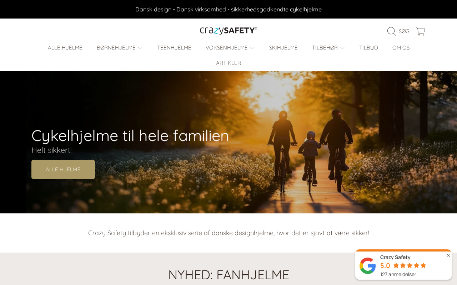The height and width of the screenshot is (285, 457).
Task: Click the gold Alle Hjelme hero button
Action: click(x=63, y=170)
